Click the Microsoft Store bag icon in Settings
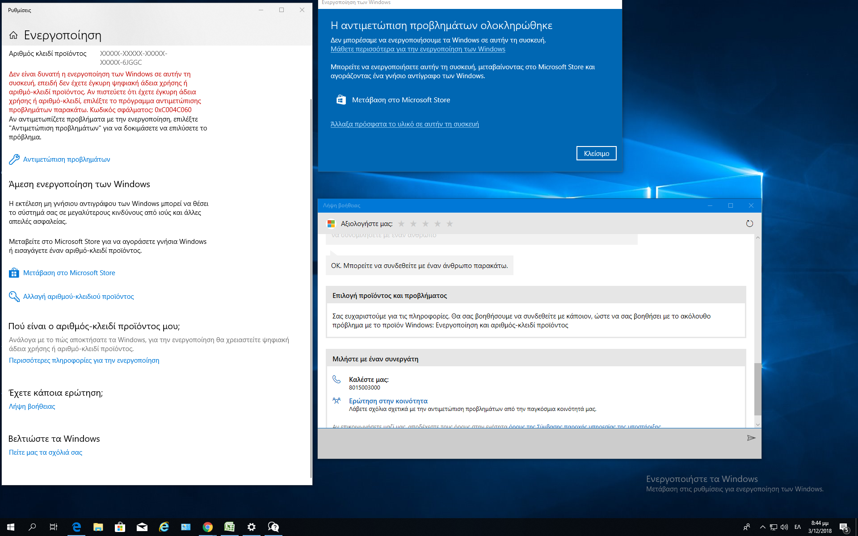Viewport: 858px width, 536px height. (14, 273)
